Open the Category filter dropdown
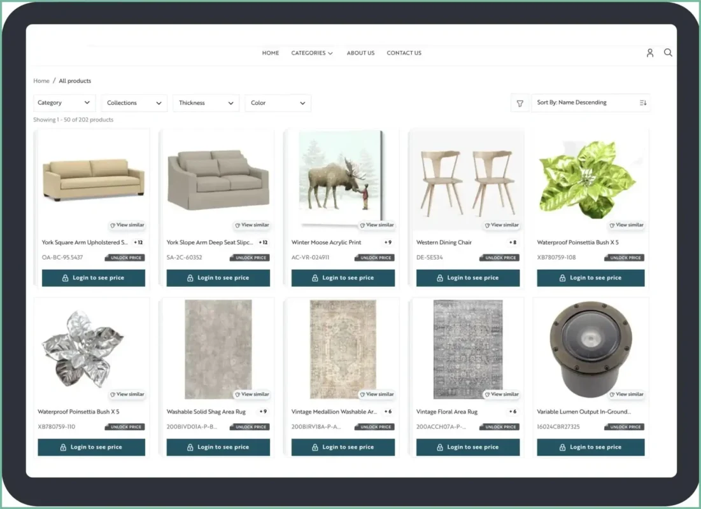The height and width of the screenshot is (509, 701). coord(64,102)
